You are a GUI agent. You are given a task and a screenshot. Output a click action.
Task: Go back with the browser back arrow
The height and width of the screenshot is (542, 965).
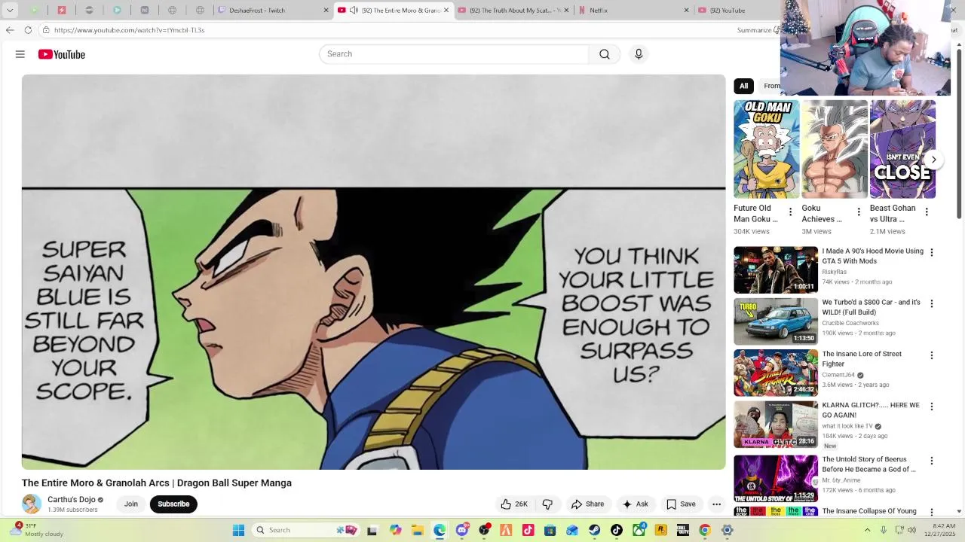10,30
